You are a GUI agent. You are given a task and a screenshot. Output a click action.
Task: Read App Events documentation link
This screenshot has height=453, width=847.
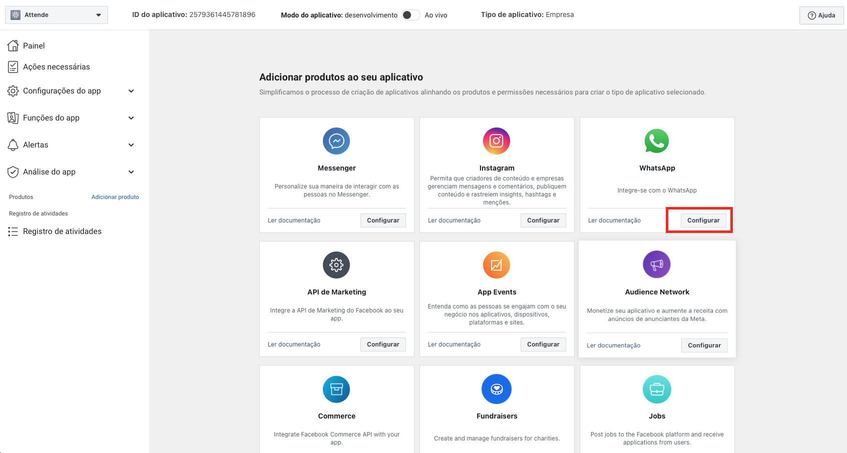(454, 344)
